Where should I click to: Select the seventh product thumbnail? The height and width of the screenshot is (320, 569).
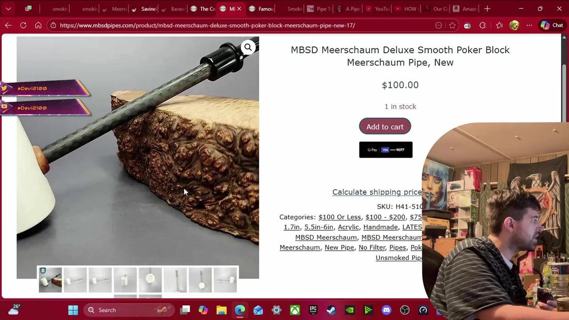point(200,280)
